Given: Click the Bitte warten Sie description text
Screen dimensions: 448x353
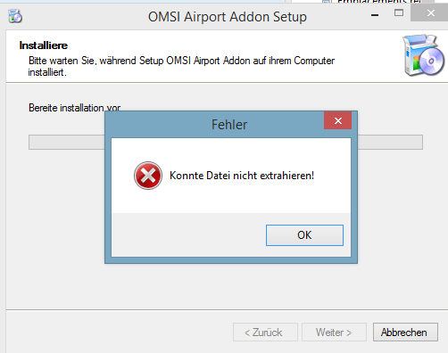Looking at the screenshot, I should [181, 66].
